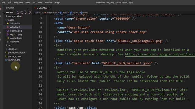Click the logo192.png image file icon
The height and width of the screenshot is (109, 195).
point(8,31)
